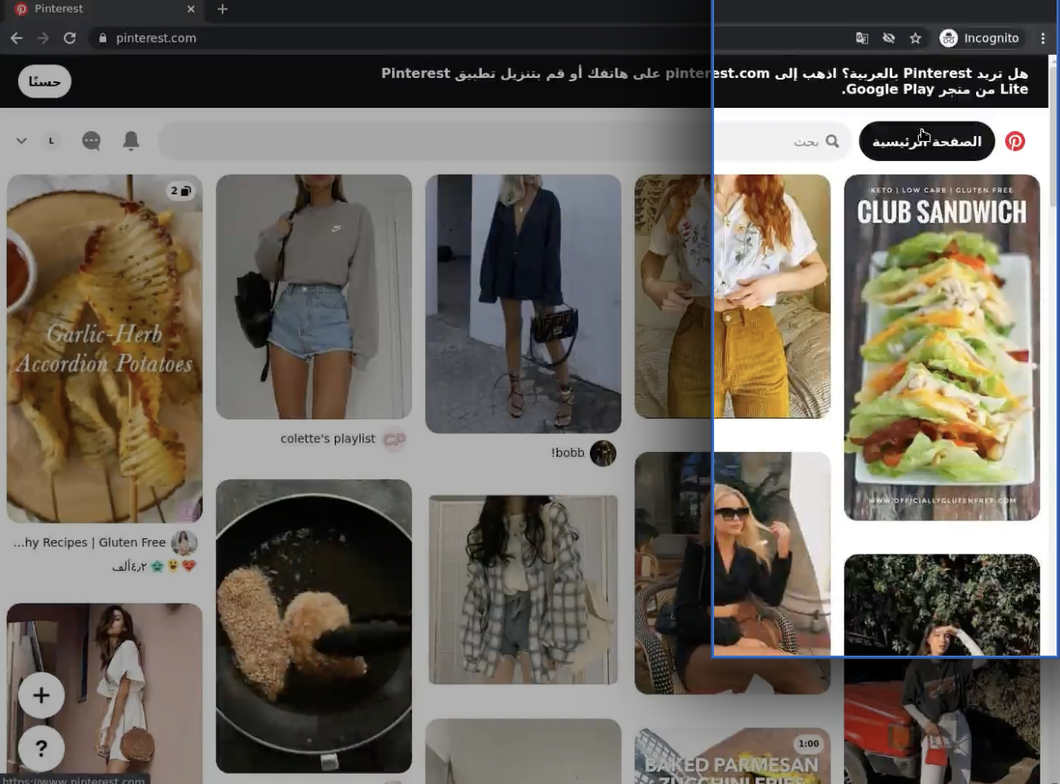
Task: Open the gray sweatshirt denim shorts pin
Action: pyautogui.click(x=313, y=297)
